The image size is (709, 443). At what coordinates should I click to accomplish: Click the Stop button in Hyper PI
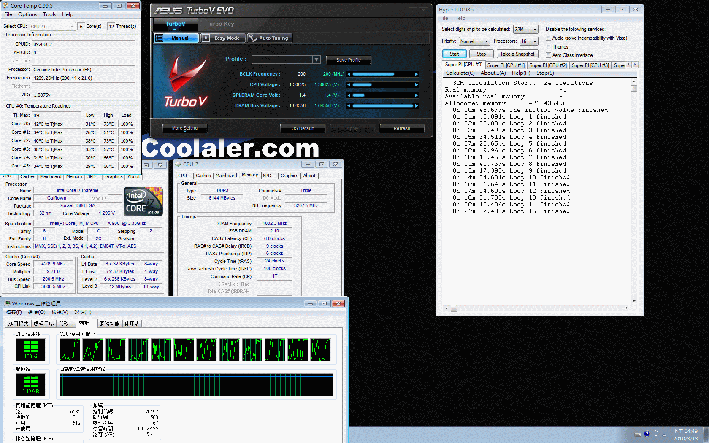coord(481,54)
